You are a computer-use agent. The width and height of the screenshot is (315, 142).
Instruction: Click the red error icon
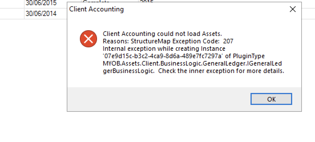88,39
